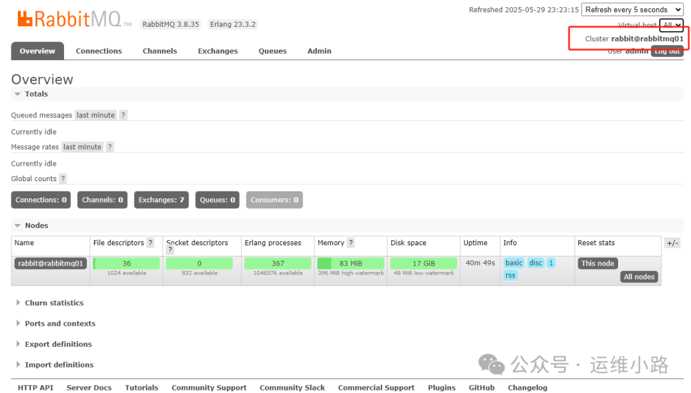Click the Refreshed timestamp text
The width and height of the screenshot is (691, 393).
pos(523,10)
